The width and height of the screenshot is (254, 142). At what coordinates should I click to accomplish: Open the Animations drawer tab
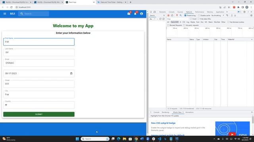[x=189, y=112]
